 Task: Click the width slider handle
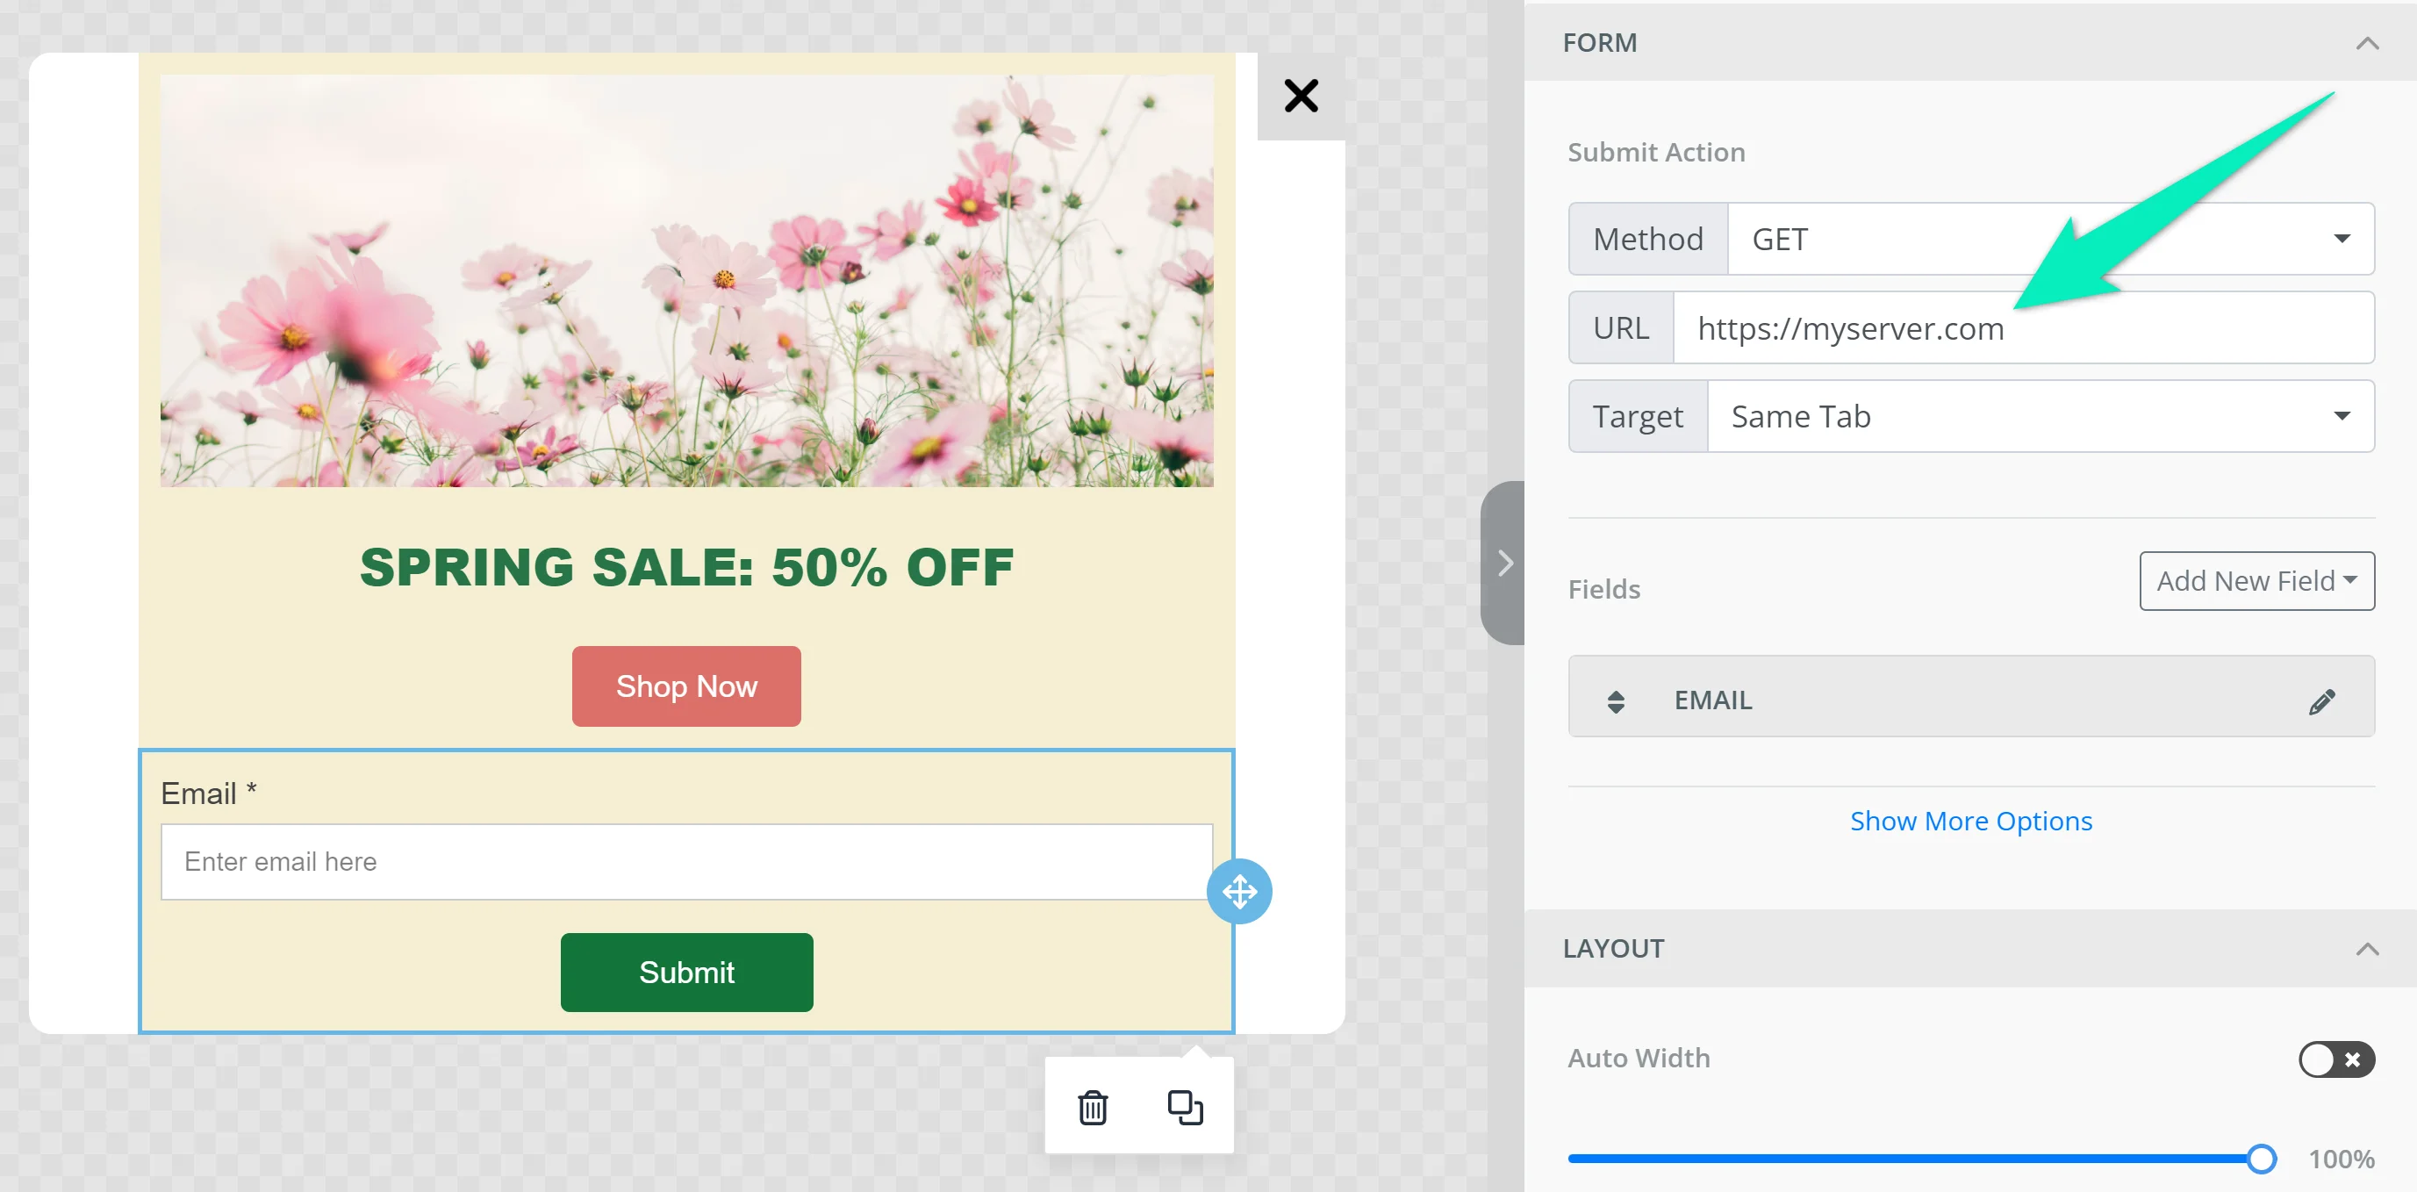click(2262, 1160)
